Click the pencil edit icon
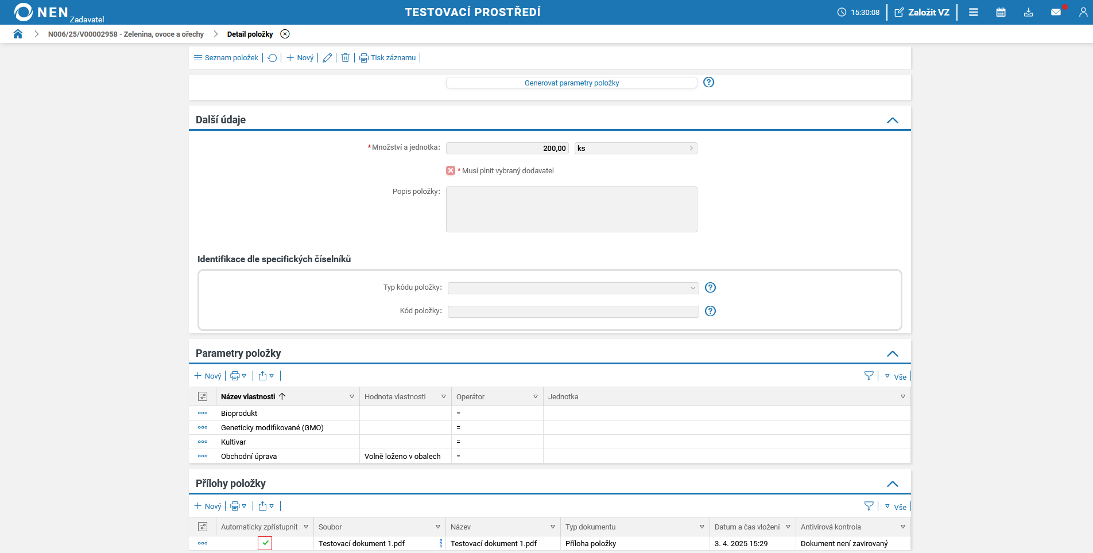1093x553 pixels. click(x=327, y=58)
